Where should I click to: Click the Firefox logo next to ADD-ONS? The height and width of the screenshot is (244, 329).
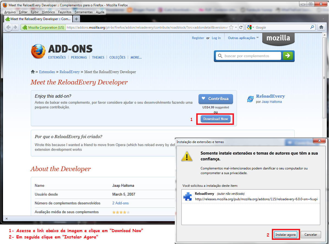38,51
